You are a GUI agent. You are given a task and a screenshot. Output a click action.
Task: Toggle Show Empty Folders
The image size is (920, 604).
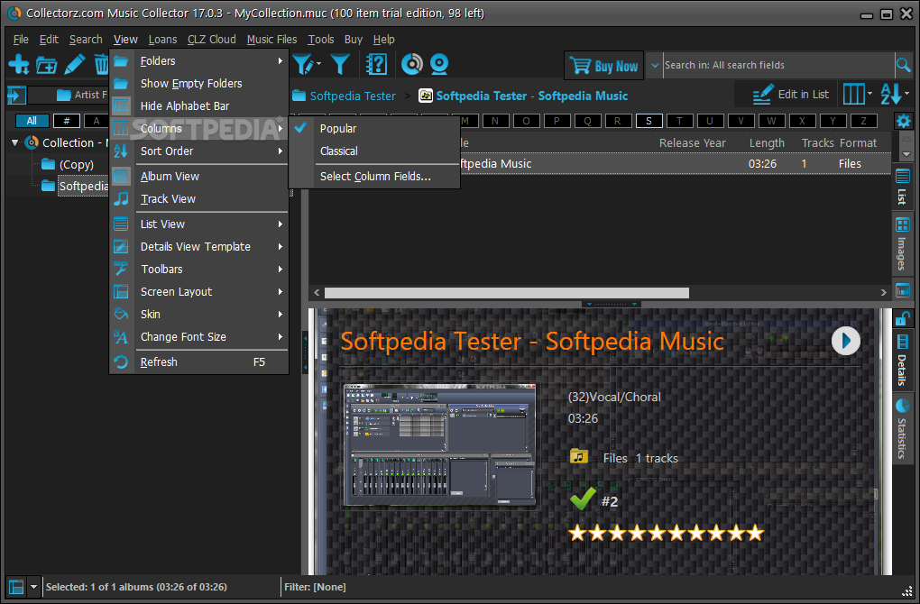point(199,83)
